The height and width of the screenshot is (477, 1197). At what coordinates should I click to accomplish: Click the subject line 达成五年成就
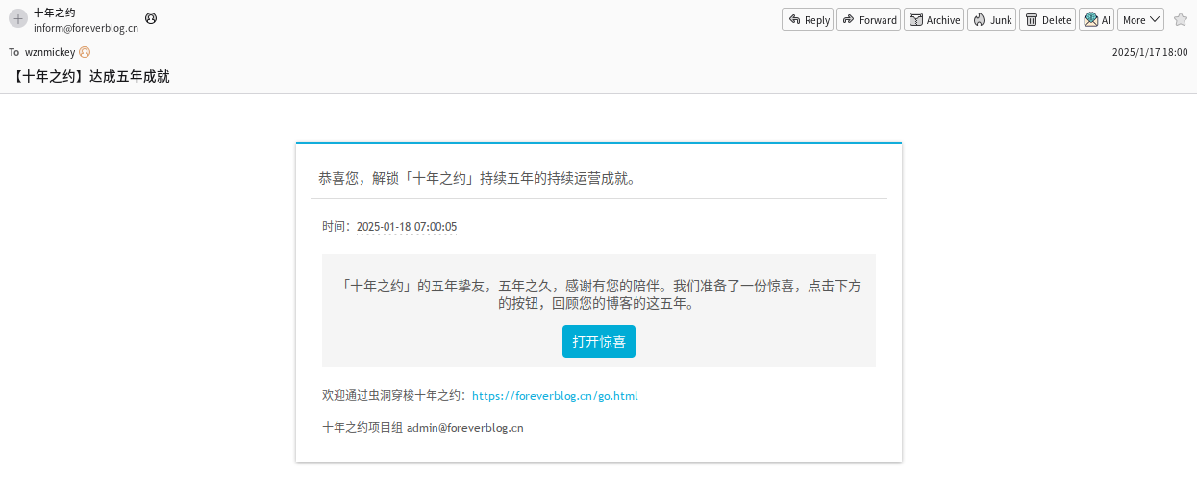(x=91, y=76)
